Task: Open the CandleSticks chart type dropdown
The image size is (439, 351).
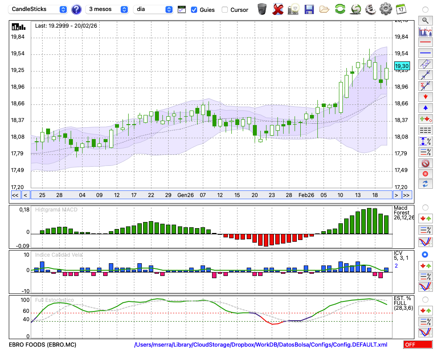Action: (39, 9)
